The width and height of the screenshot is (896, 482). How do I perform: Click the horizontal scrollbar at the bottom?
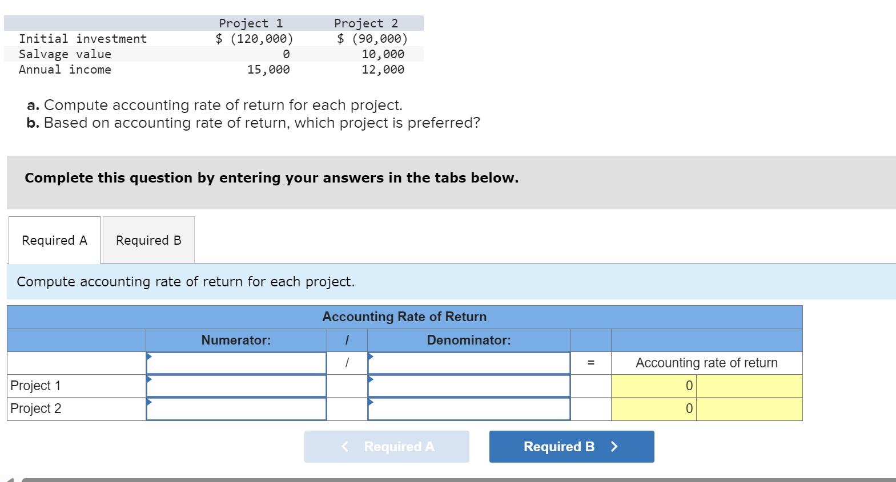point(445,477)
